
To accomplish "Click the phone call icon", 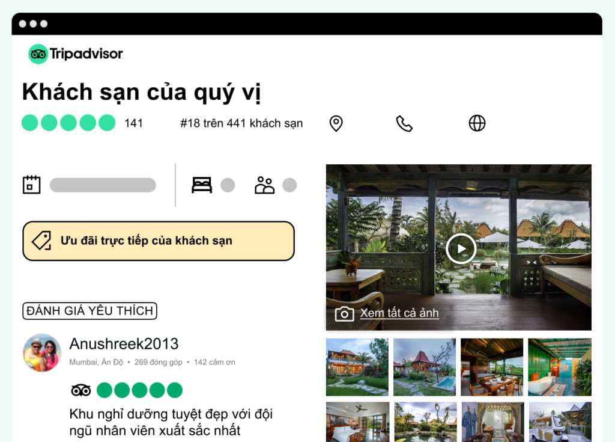I will pyautogui.click(x=404, y=123).
